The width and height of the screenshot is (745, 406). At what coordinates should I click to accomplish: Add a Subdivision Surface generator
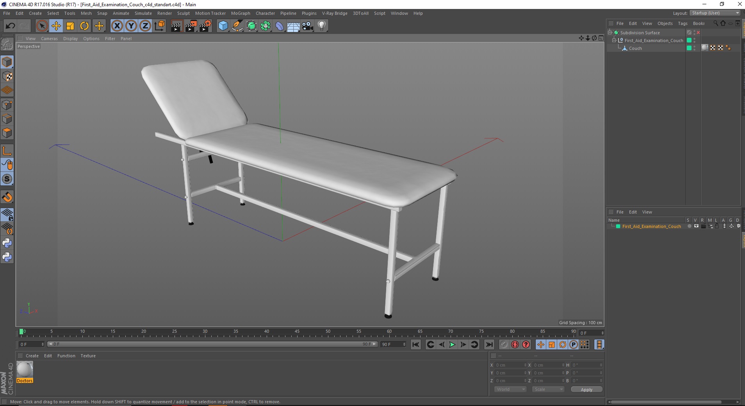tap(252, 26)
